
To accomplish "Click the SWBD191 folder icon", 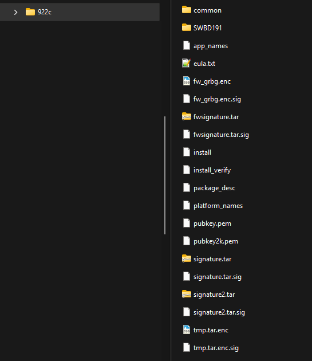I will (187, 28).
